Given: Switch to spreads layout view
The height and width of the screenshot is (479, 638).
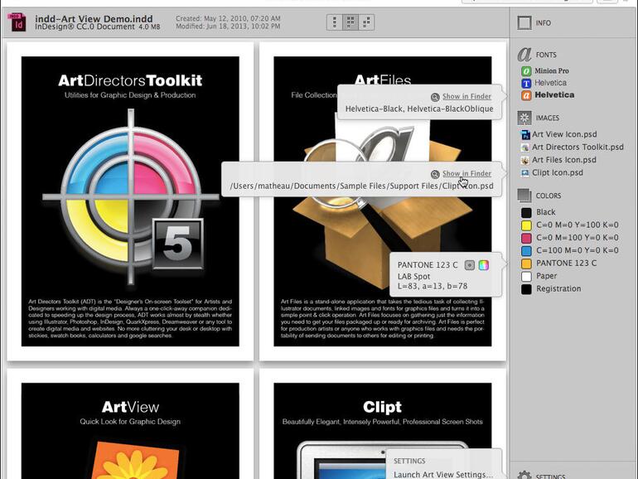Looking at the screenshot, I should 366,22.
